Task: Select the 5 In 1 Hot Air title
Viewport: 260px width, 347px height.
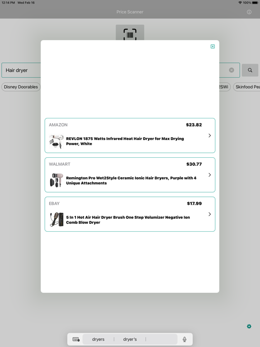Action: 128,220
